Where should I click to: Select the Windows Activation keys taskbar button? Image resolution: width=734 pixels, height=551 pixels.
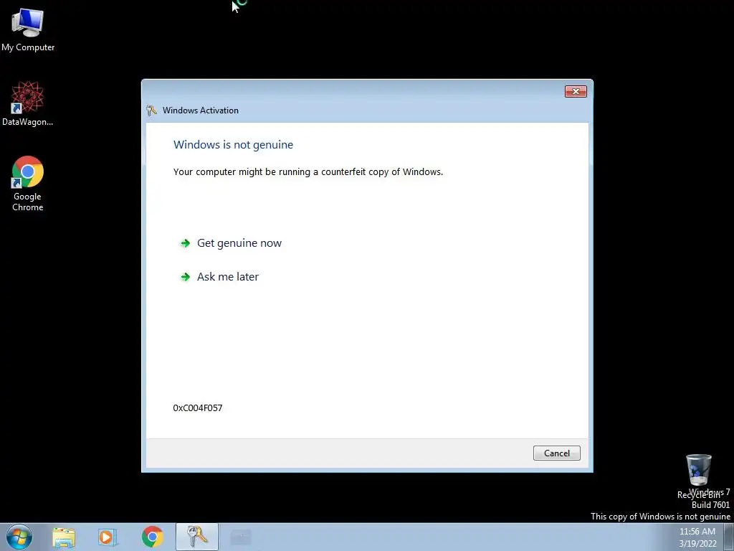coord(197,537)
